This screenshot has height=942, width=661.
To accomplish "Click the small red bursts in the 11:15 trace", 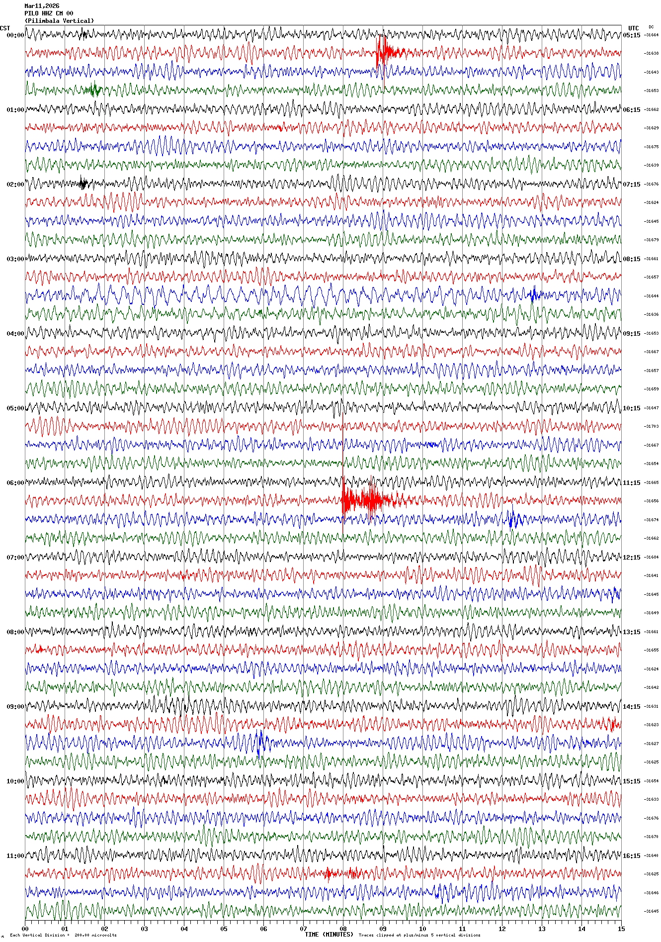I will coord(340,873).
